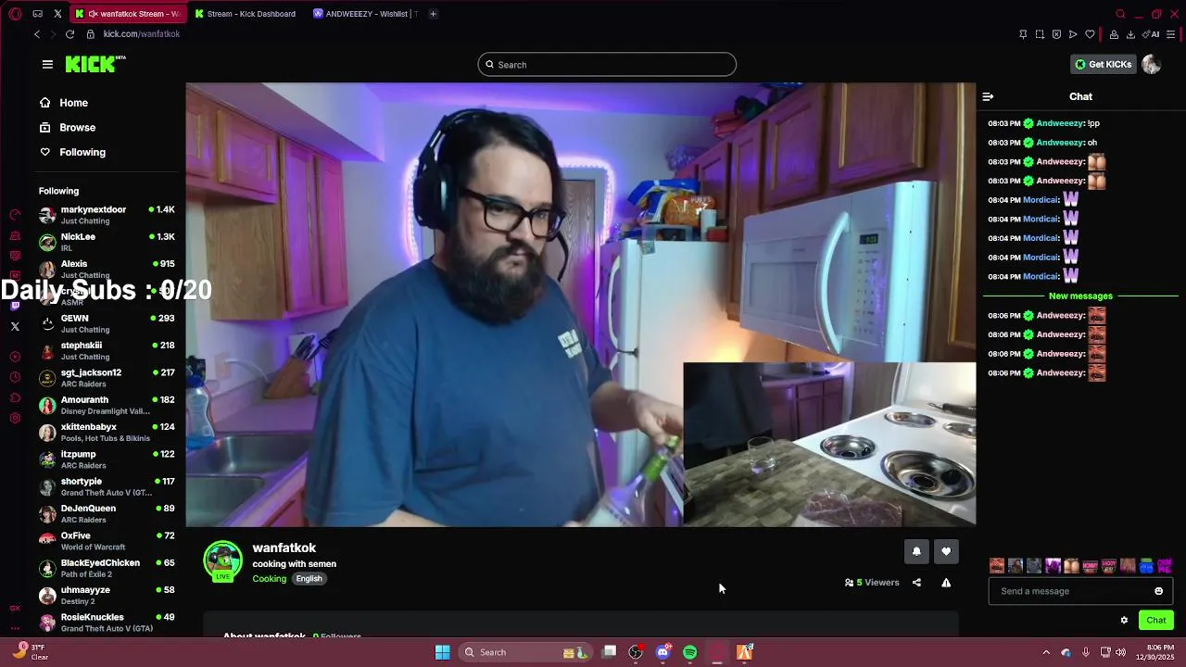Click the pin icon in browser toolbar
This screenshot has height=667, width=1186.
[1023, 34]
